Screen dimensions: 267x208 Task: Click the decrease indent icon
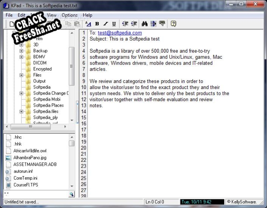[125, 24]
